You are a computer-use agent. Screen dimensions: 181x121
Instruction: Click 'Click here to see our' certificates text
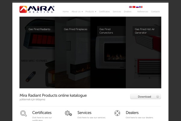42,118
